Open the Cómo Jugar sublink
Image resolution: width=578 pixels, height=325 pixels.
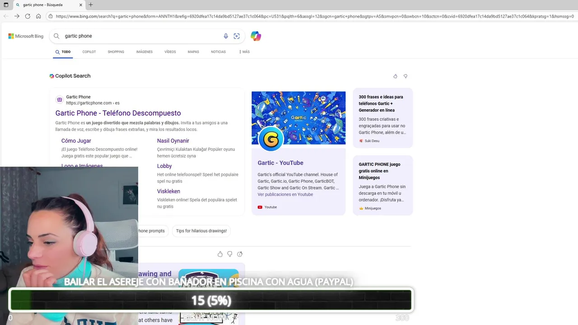click(76, 141)
